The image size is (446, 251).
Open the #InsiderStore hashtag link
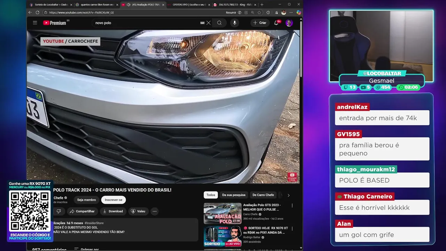click(x=94, y=223)
